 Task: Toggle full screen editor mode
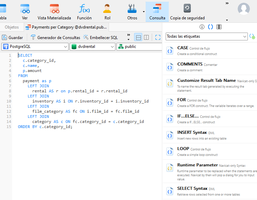(158, 38)
